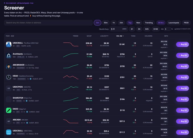Open the blue chat icon in SHARCFUN row
The height and width of the screenshot is (138, 193).
click(x=26, y=101)
